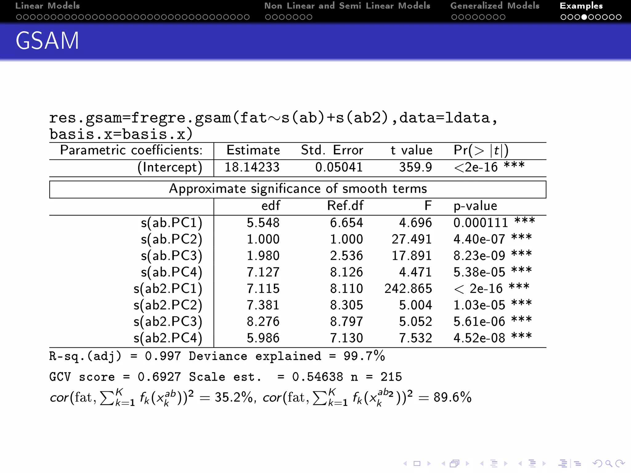Click the 'Deviance explained = 99.7%' text

(287, 356)
